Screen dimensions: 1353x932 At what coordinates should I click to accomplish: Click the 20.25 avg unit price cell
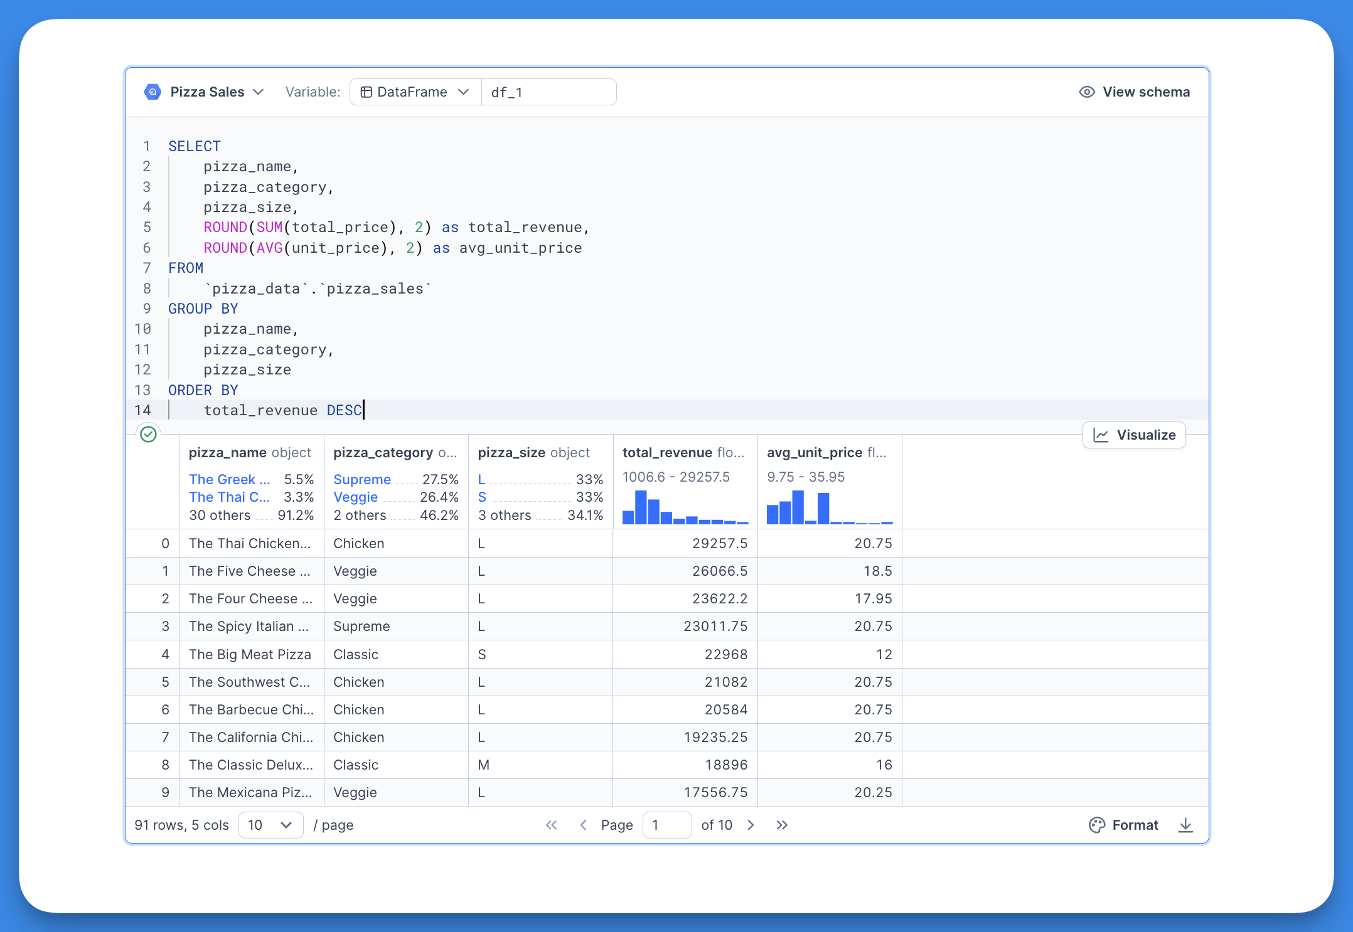click(830, 792)
